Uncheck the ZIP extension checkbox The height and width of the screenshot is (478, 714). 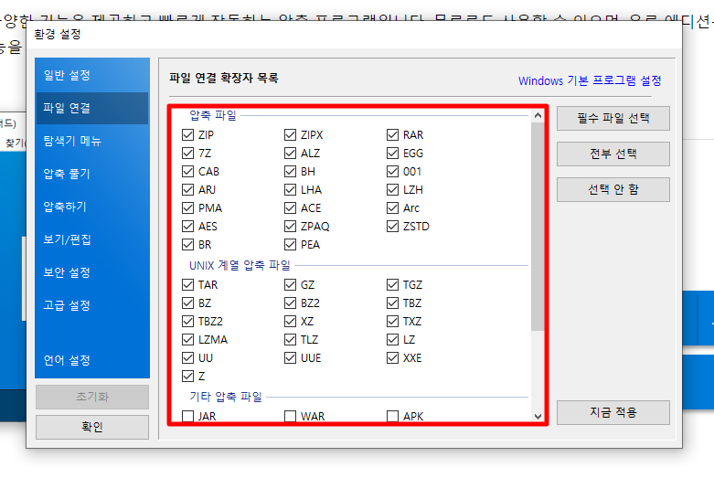187,134
